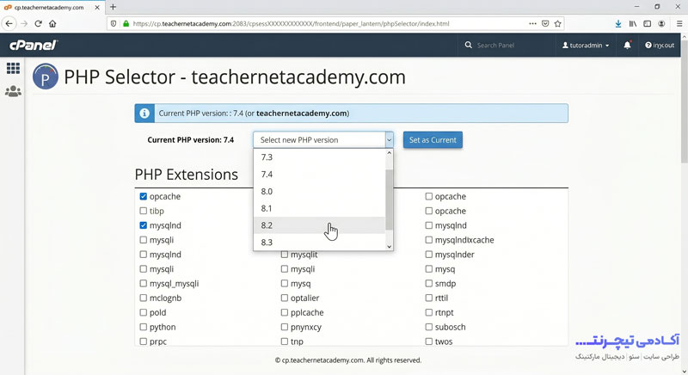Click the cPanel logo
688x375 pixels.
[34, 45]
